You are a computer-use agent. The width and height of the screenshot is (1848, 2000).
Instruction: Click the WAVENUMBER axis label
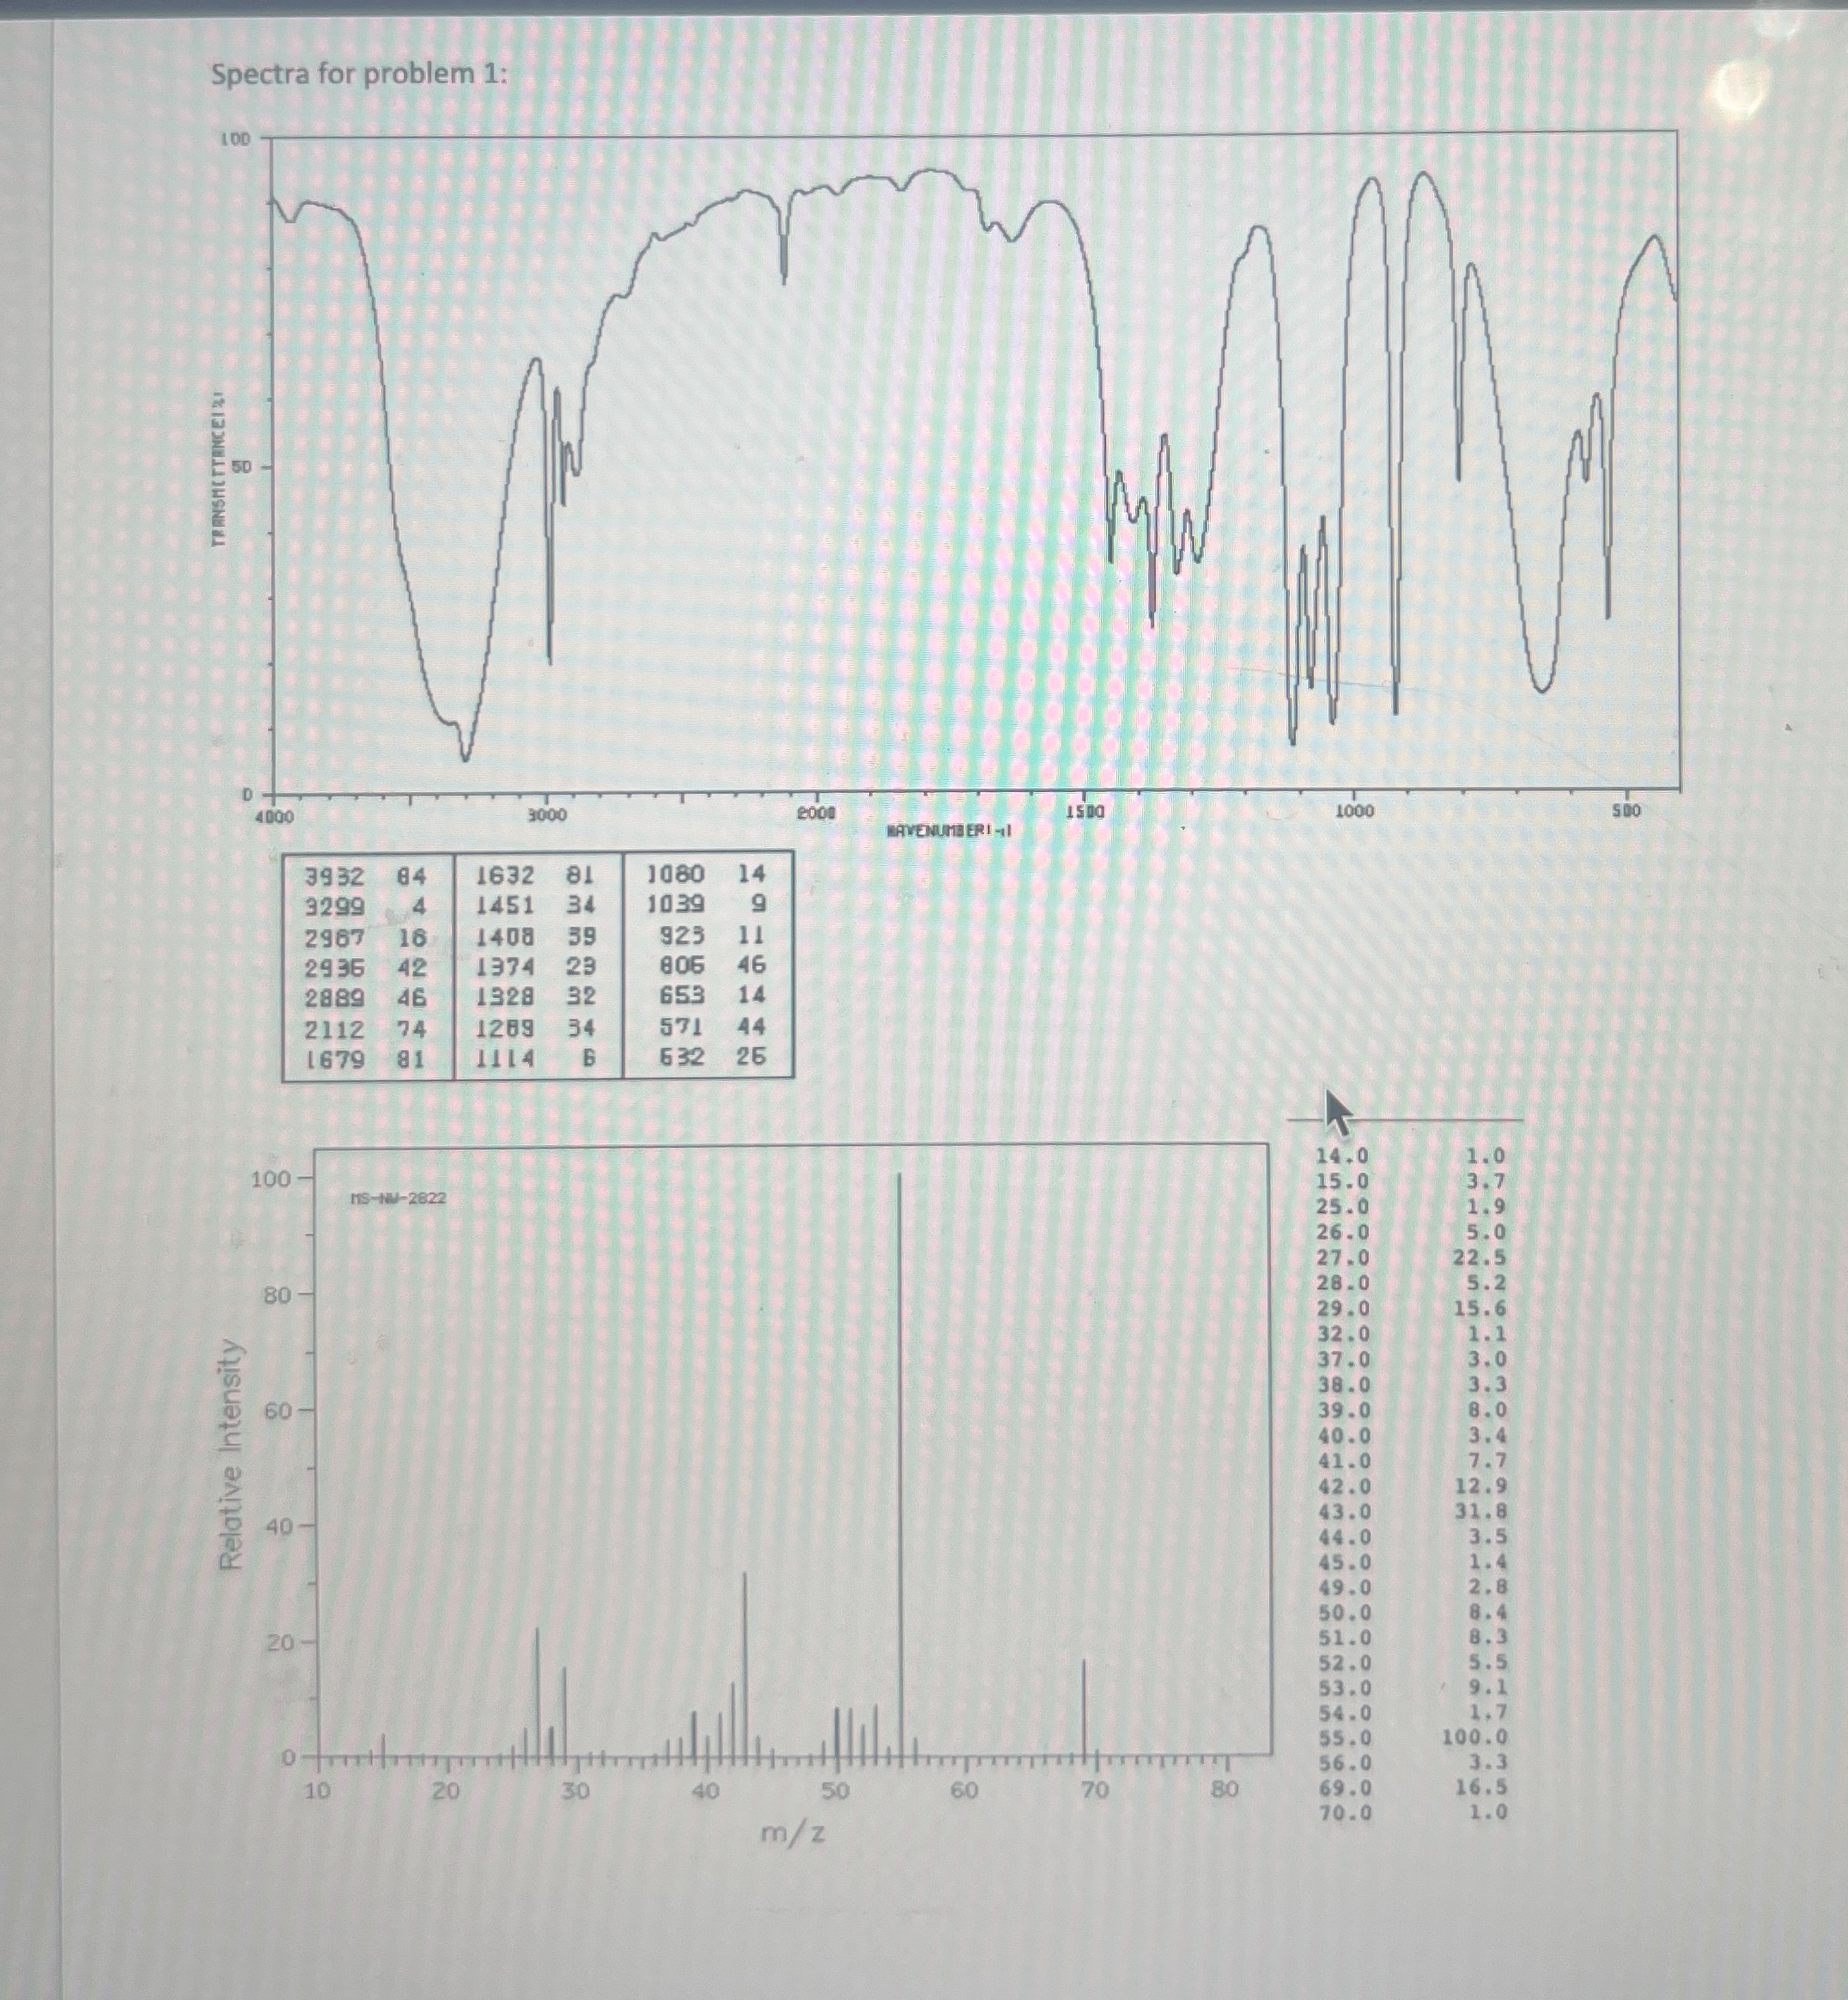pos(950,831)
